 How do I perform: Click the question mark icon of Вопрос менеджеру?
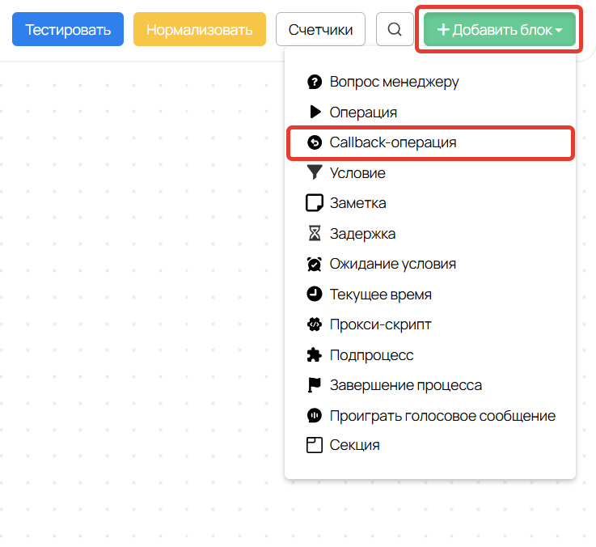pyautogui.click(x=315, y=82)
